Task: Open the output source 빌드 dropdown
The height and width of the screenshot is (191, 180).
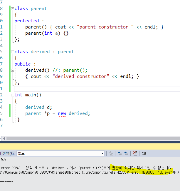Action: (102, 153)
